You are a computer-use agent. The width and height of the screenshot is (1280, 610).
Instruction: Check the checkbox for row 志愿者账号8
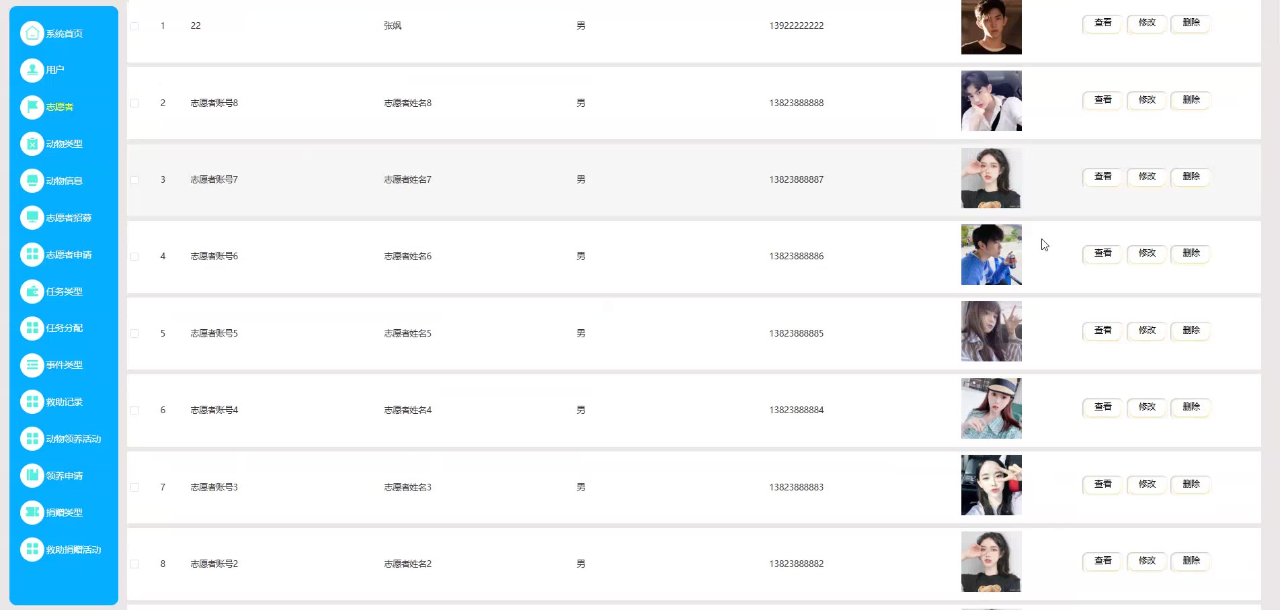[x=134, y=103]
